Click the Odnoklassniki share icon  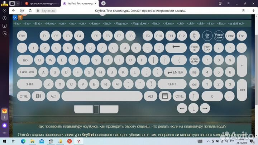pyautogui.click(x=20, y=18)
